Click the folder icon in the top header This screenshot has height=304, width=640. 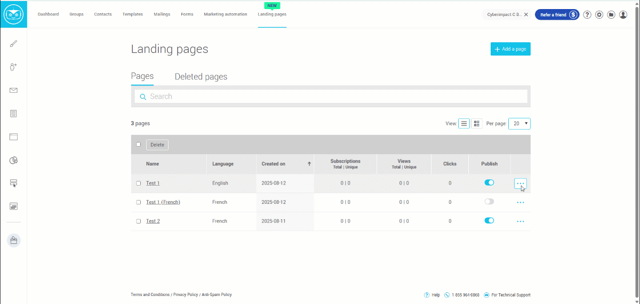click(611, 15)
